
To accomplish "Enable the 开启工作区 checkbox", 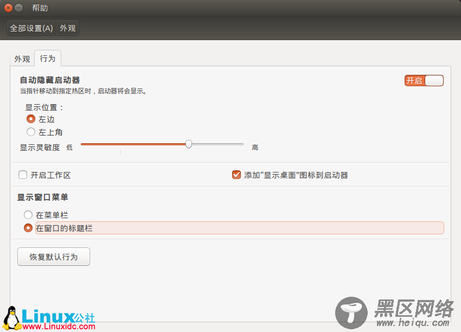I will 23,175.
